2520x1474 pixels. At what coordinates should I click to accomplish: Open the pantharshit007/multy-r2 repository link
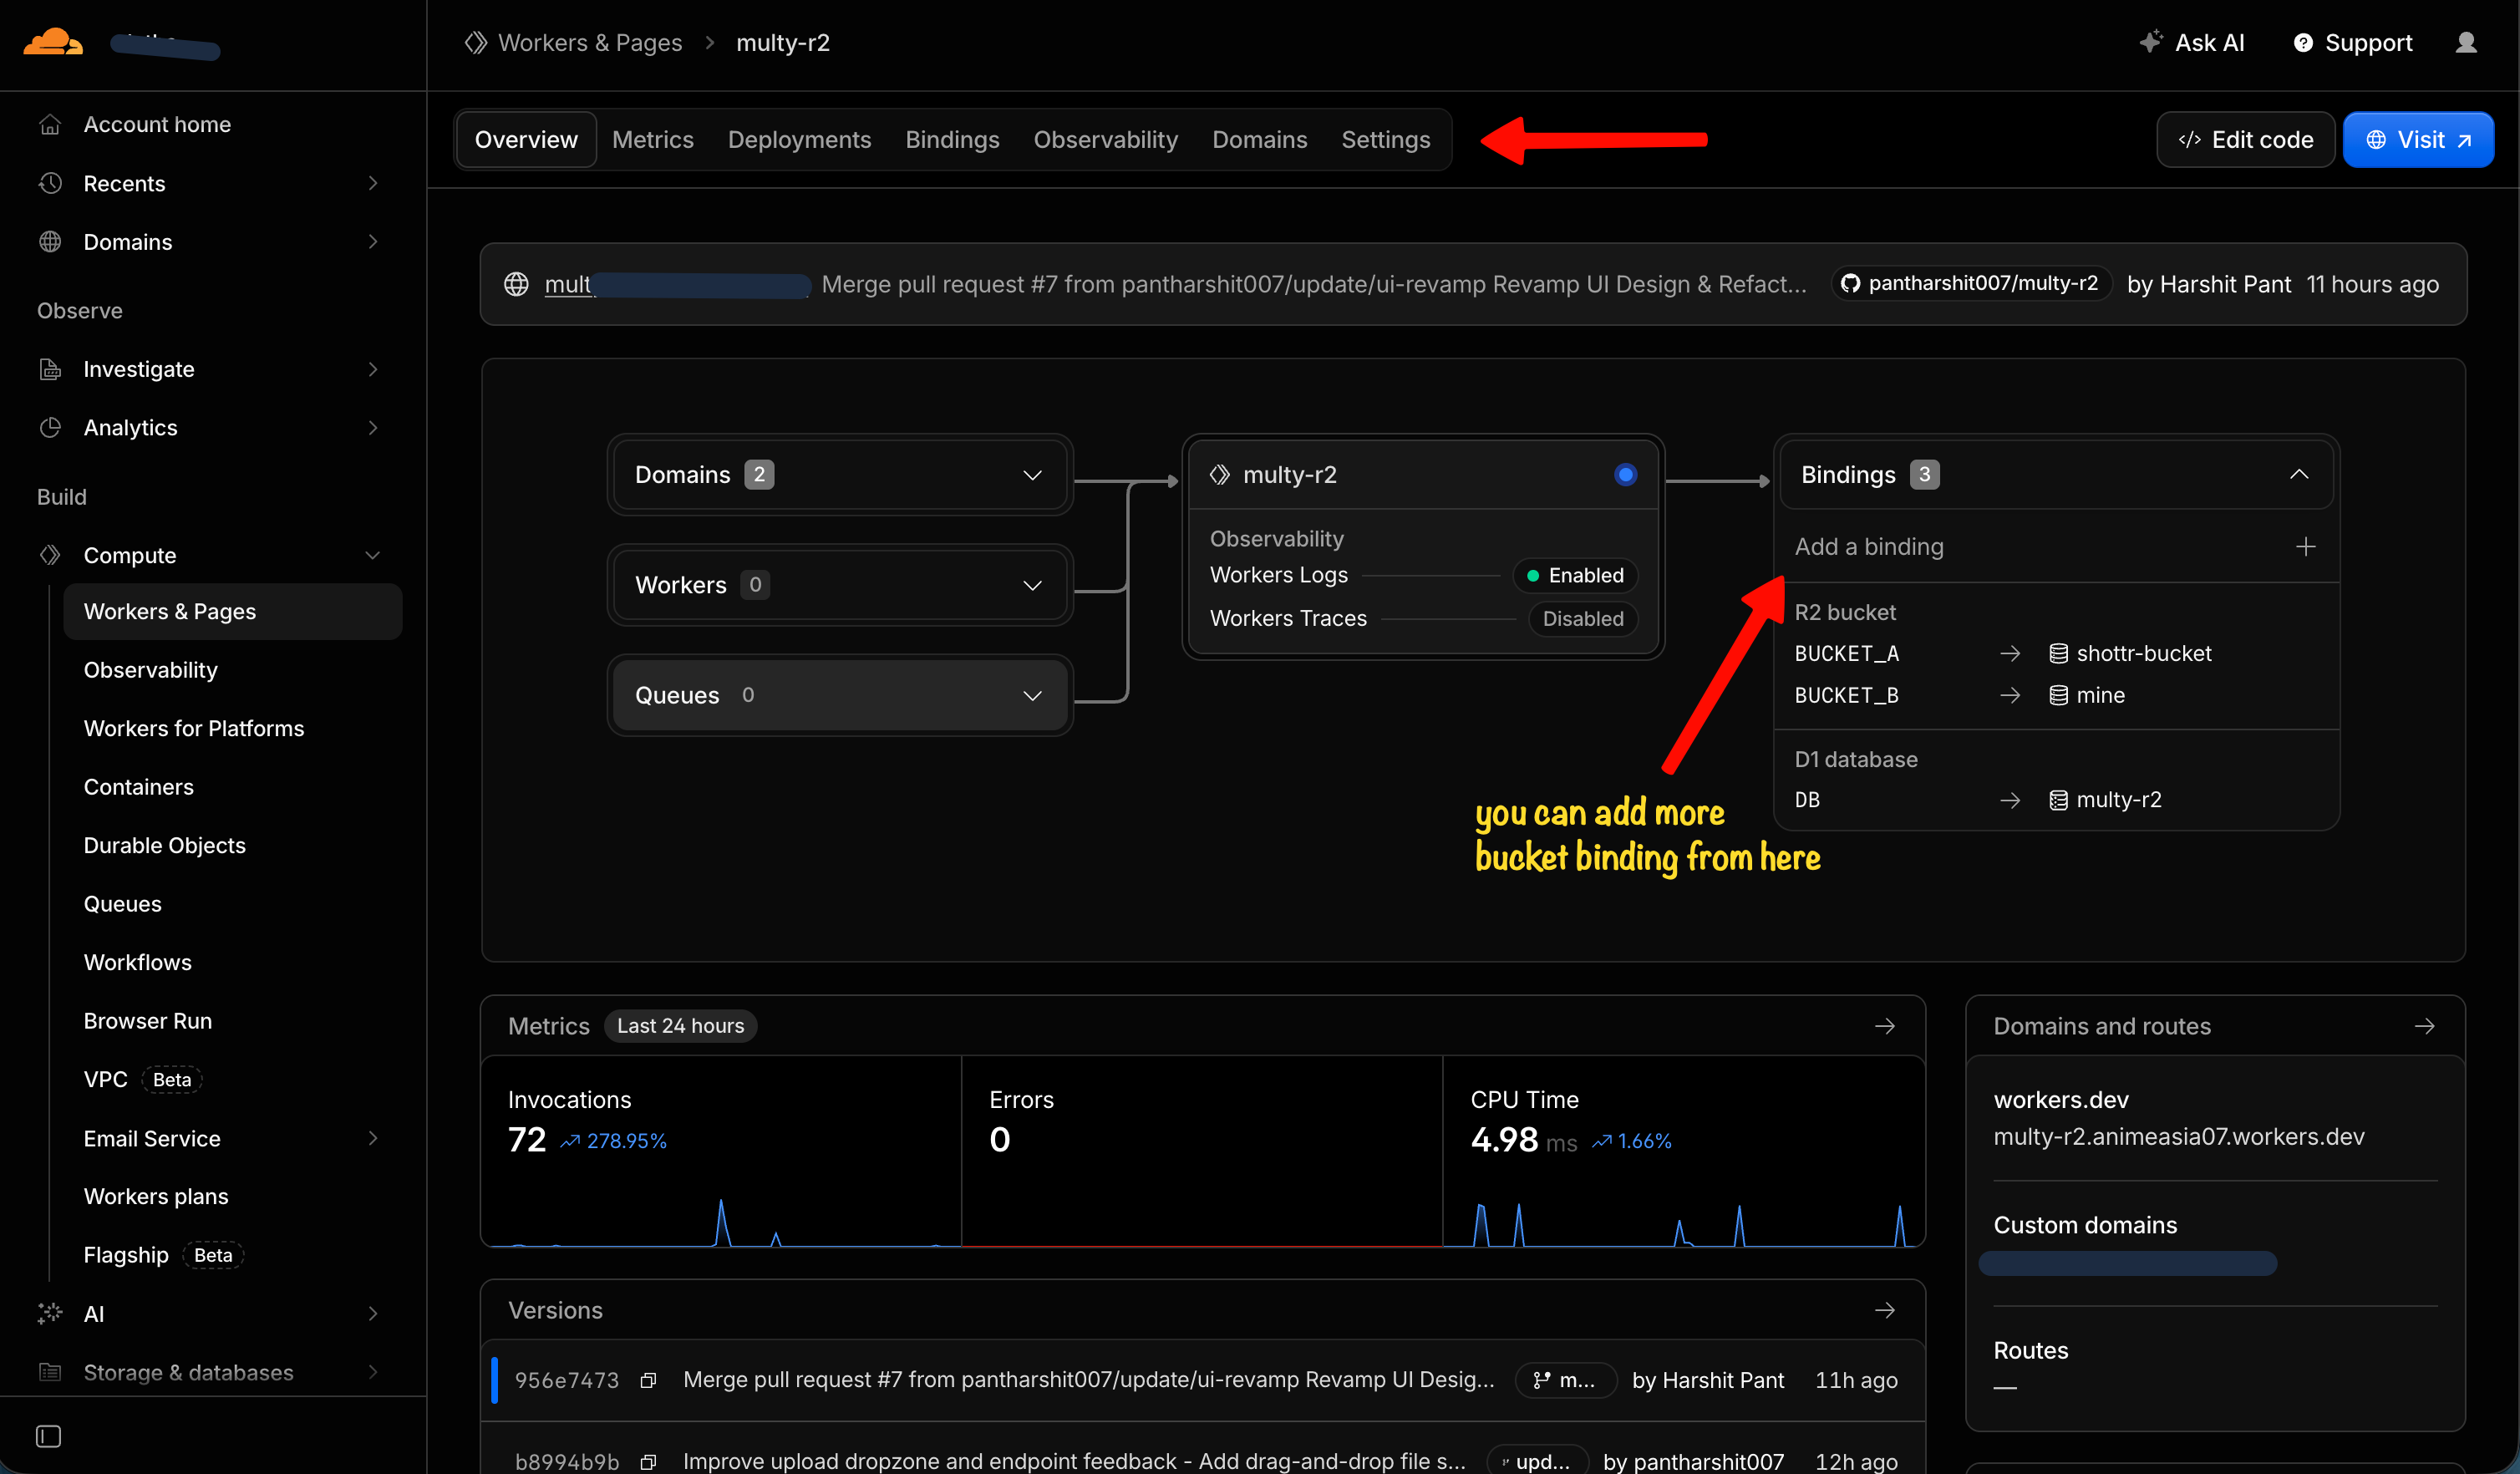tap(1971, 284)
